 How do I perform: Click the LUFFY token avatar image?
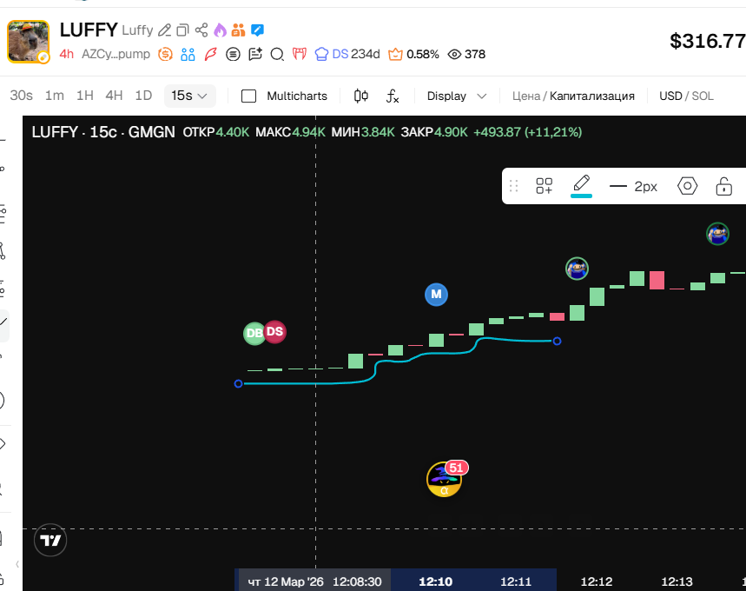(x=29, y=42)
